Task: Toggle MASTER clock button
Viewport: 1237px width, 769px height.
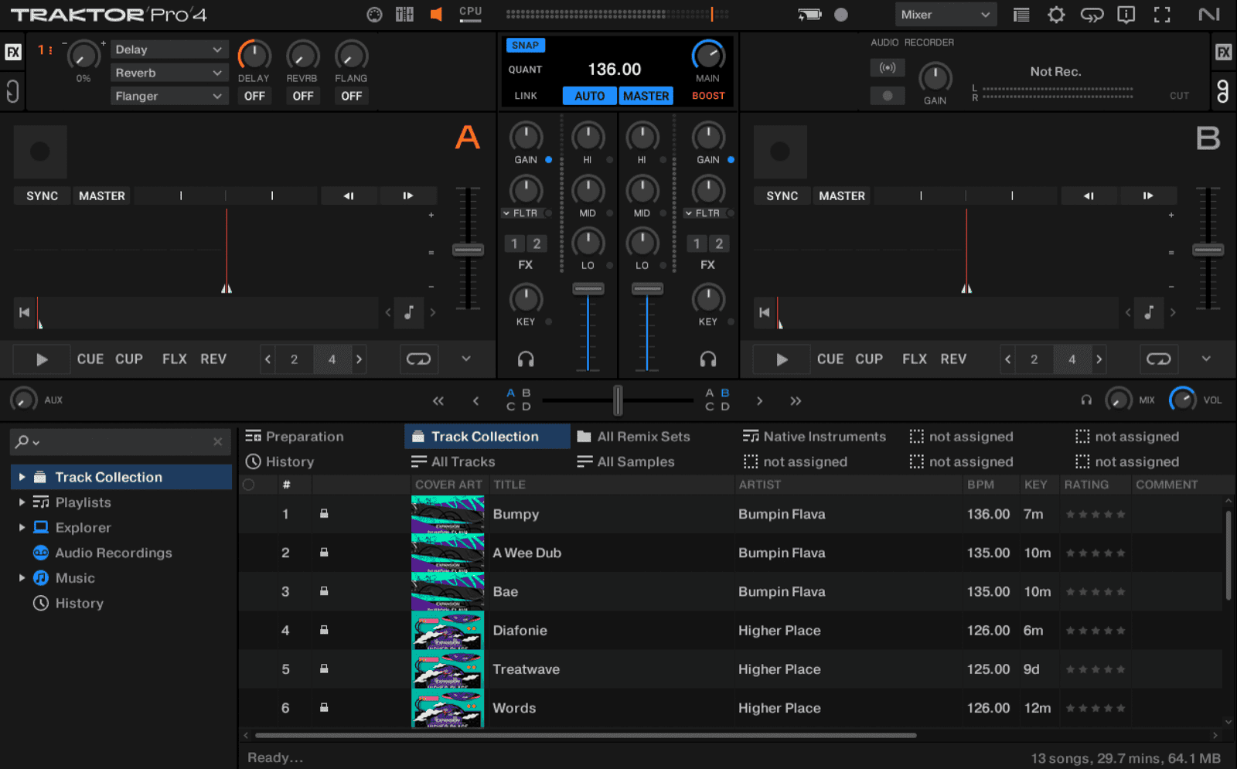Action: click(646, 96)
